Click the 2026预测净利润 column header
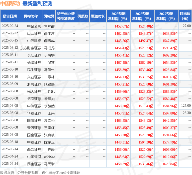The height and width of the screenshot is (175, 192). (142, 16)
